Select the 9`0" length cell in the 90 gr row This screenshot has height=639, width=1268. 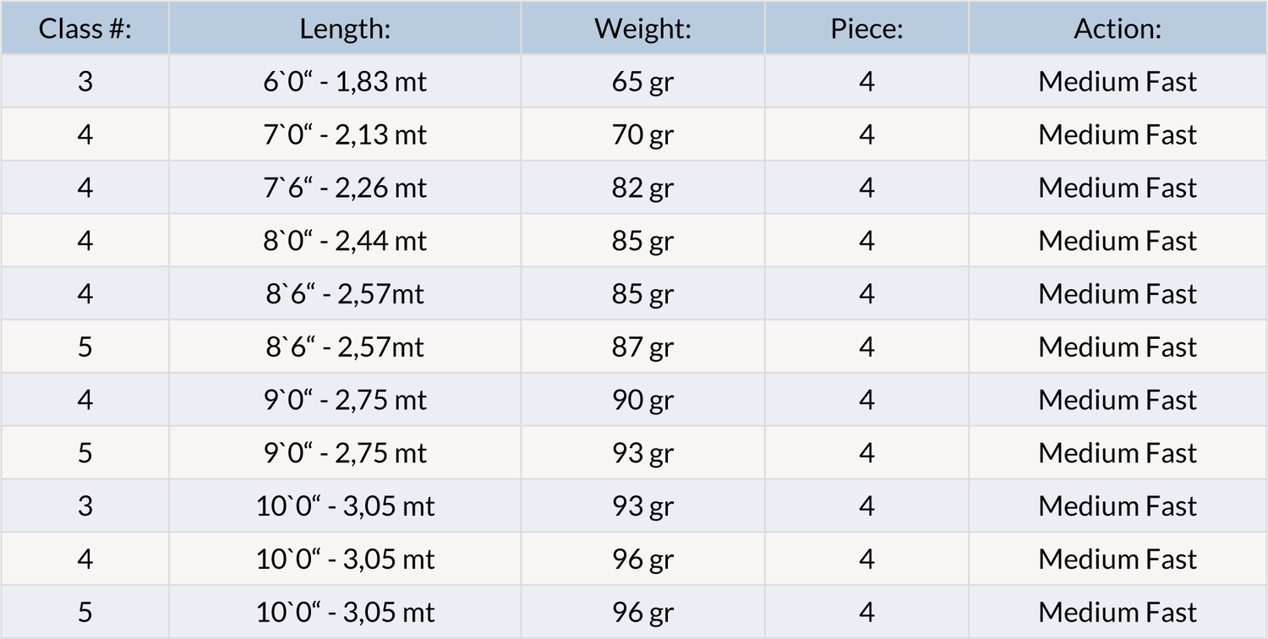(x=345, y=400)
